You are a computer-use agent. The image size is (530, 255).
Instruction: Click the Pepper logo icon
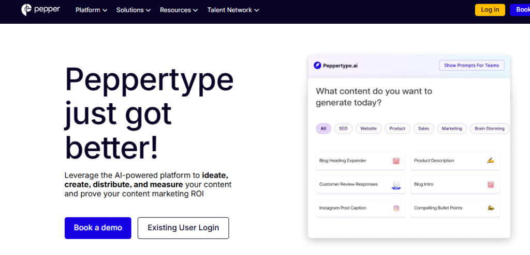point(26,10)
